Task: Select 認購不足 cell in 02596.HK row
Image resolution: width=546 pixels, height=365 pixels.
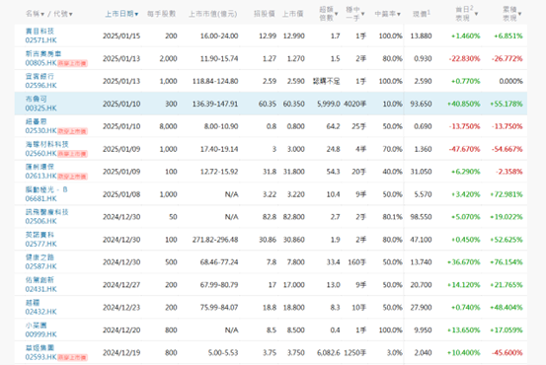Action: tap(326, 81)
